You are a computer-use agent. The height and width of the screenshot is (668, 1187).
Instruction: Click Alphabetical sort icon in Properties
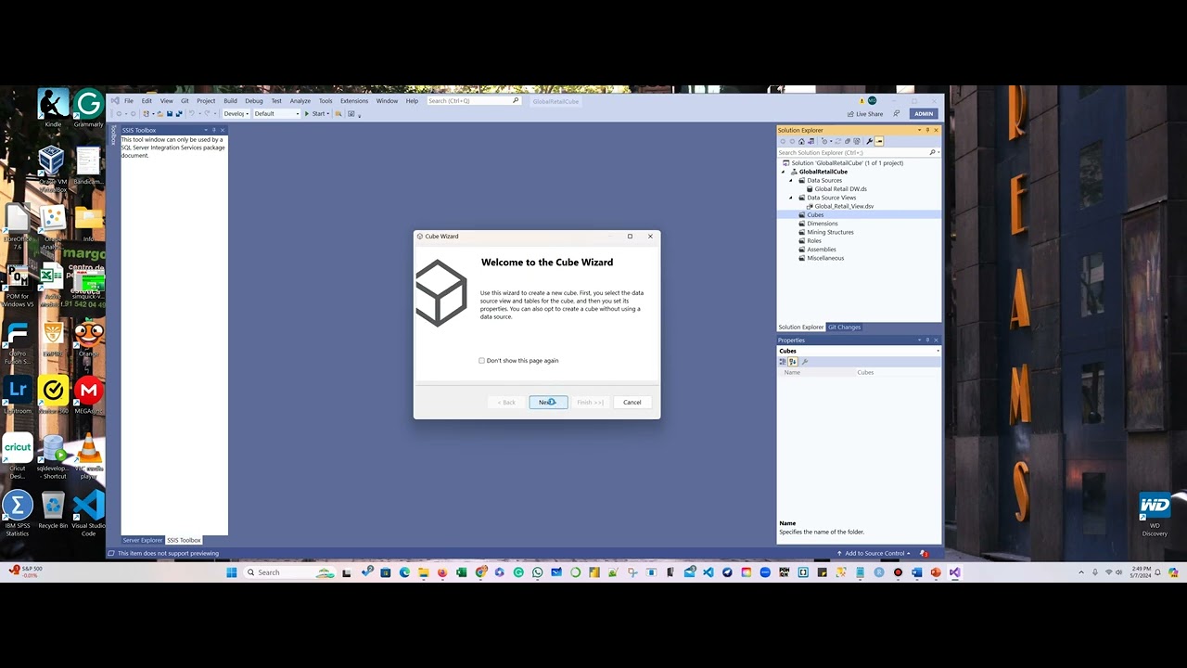pos(793,362)
